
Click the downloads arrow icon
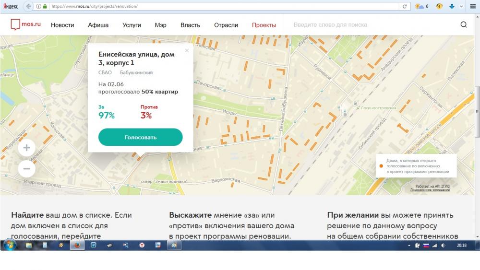tap(452, 6)
